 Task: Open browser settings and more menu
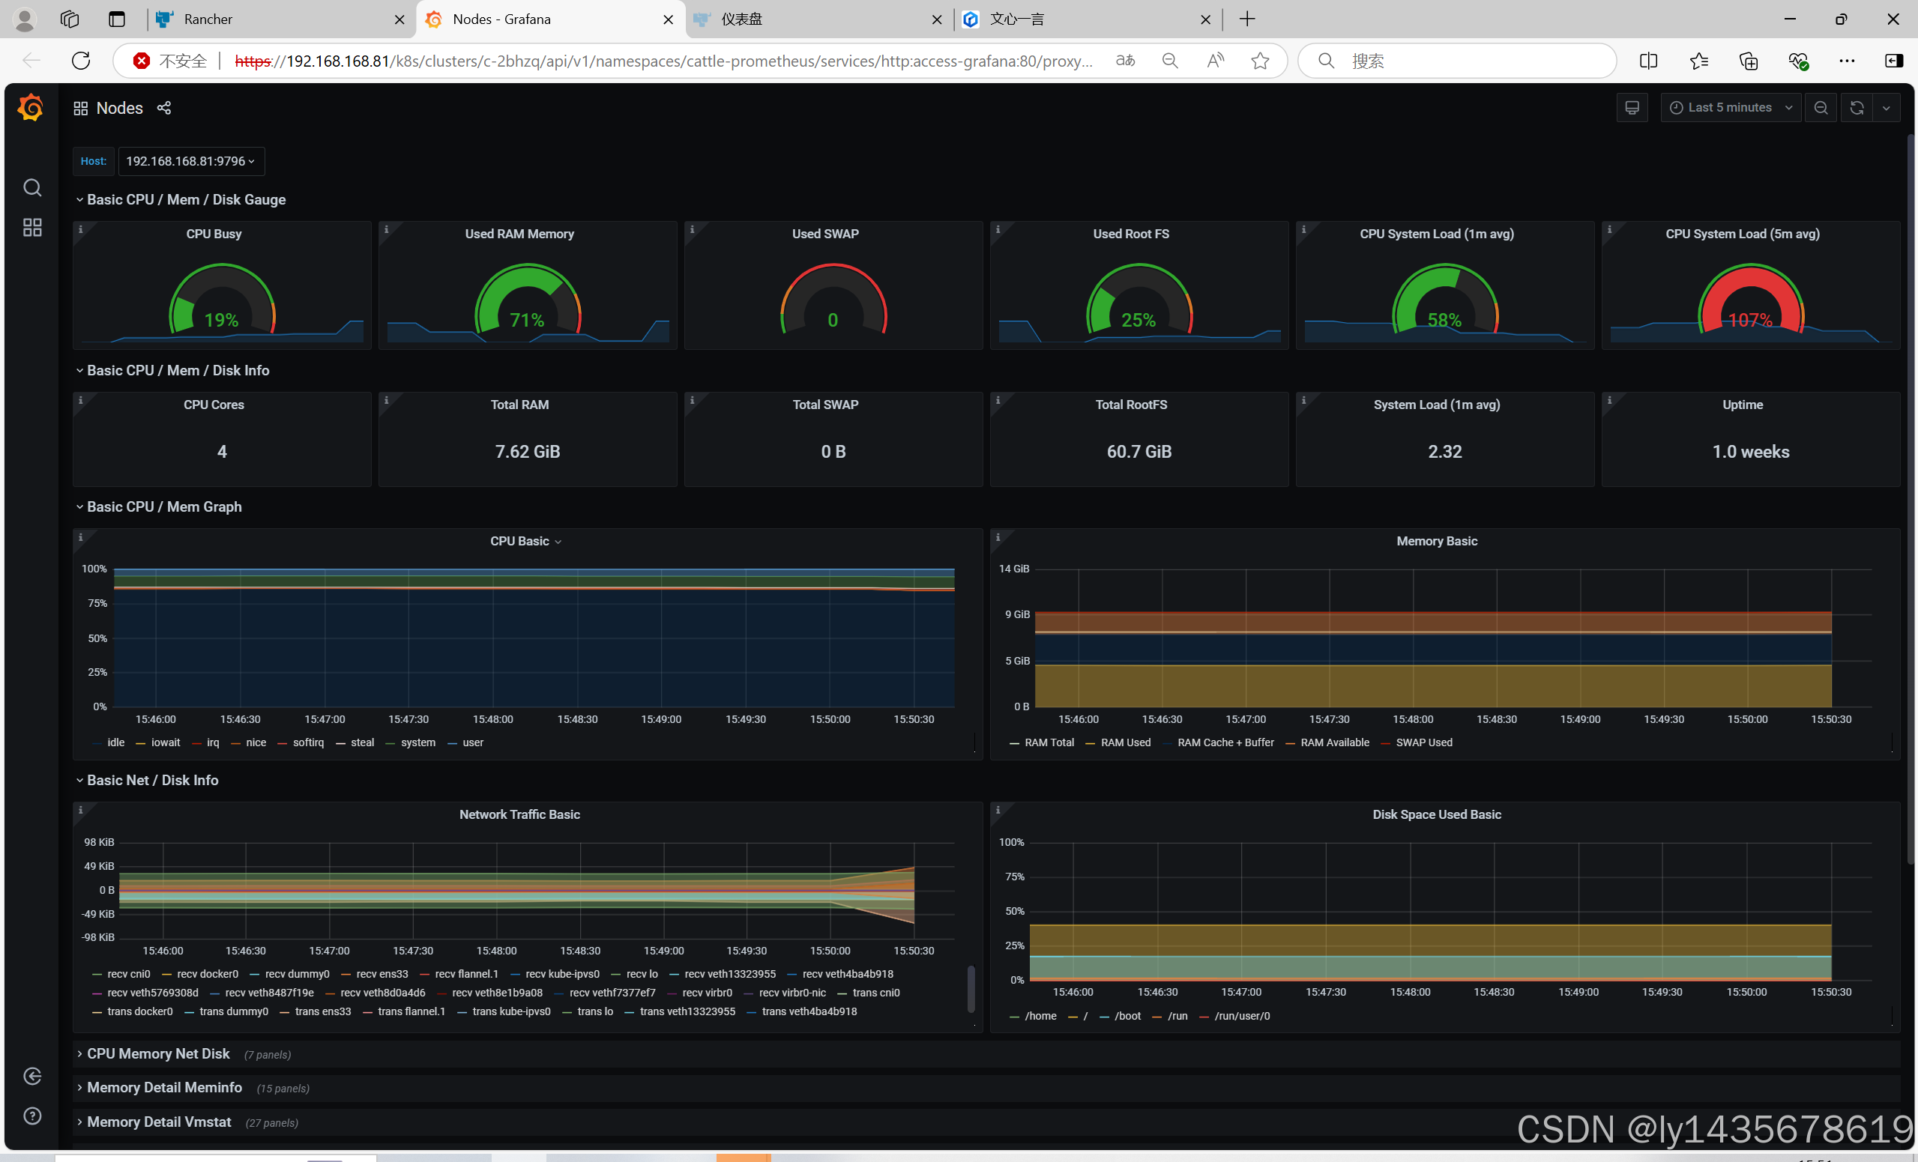coord(1846,61)
